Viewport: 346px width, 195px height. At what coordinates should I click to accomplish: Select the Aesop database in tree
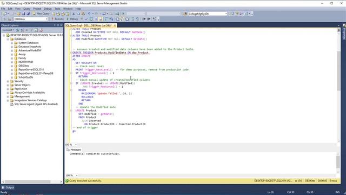(x=22, y=54)
